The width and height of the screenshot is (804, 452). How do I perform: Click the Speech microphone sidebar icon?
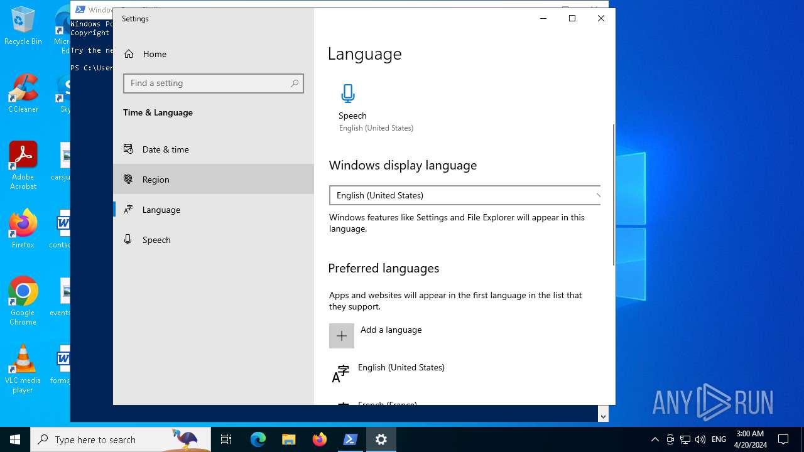tap(128, 239)
